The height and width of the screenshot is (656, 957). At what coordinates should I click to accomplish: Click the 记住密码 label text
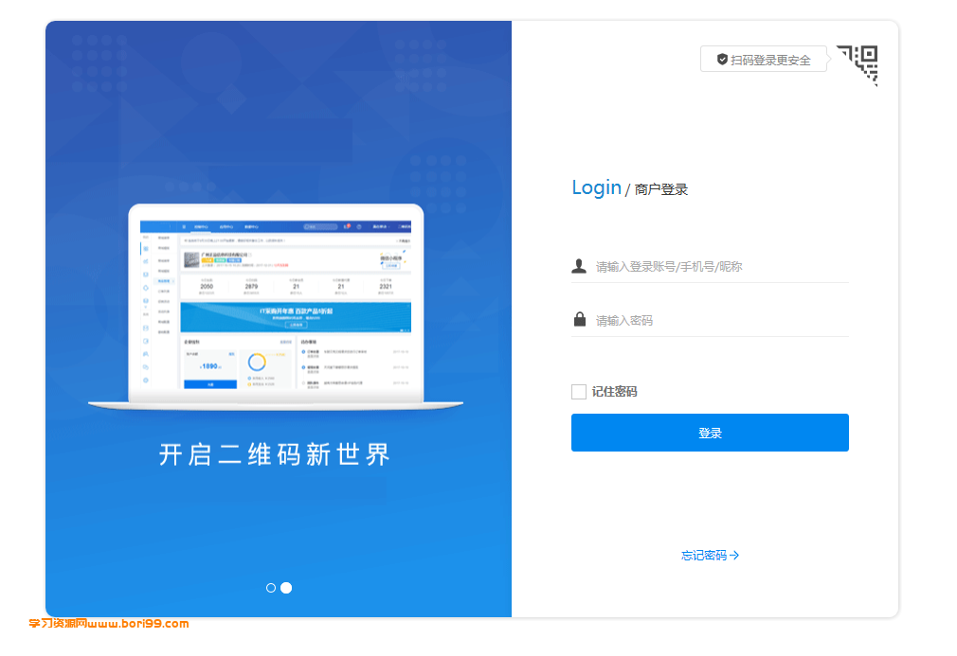614,391
